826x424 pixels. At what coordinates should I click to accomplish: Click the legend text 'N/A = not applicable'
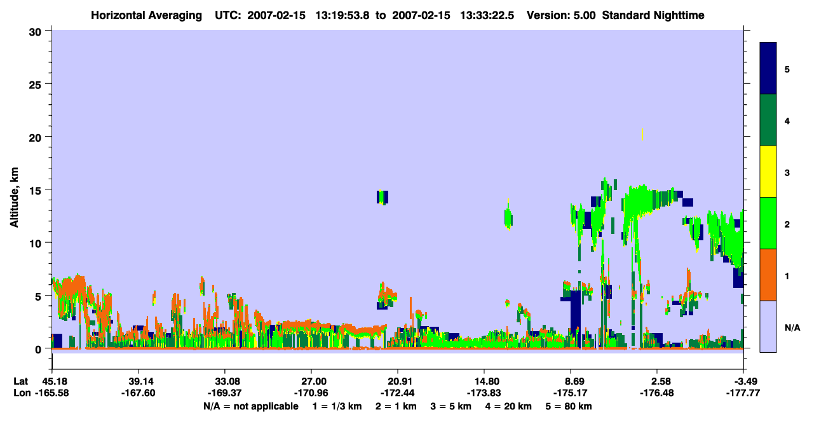250,406
